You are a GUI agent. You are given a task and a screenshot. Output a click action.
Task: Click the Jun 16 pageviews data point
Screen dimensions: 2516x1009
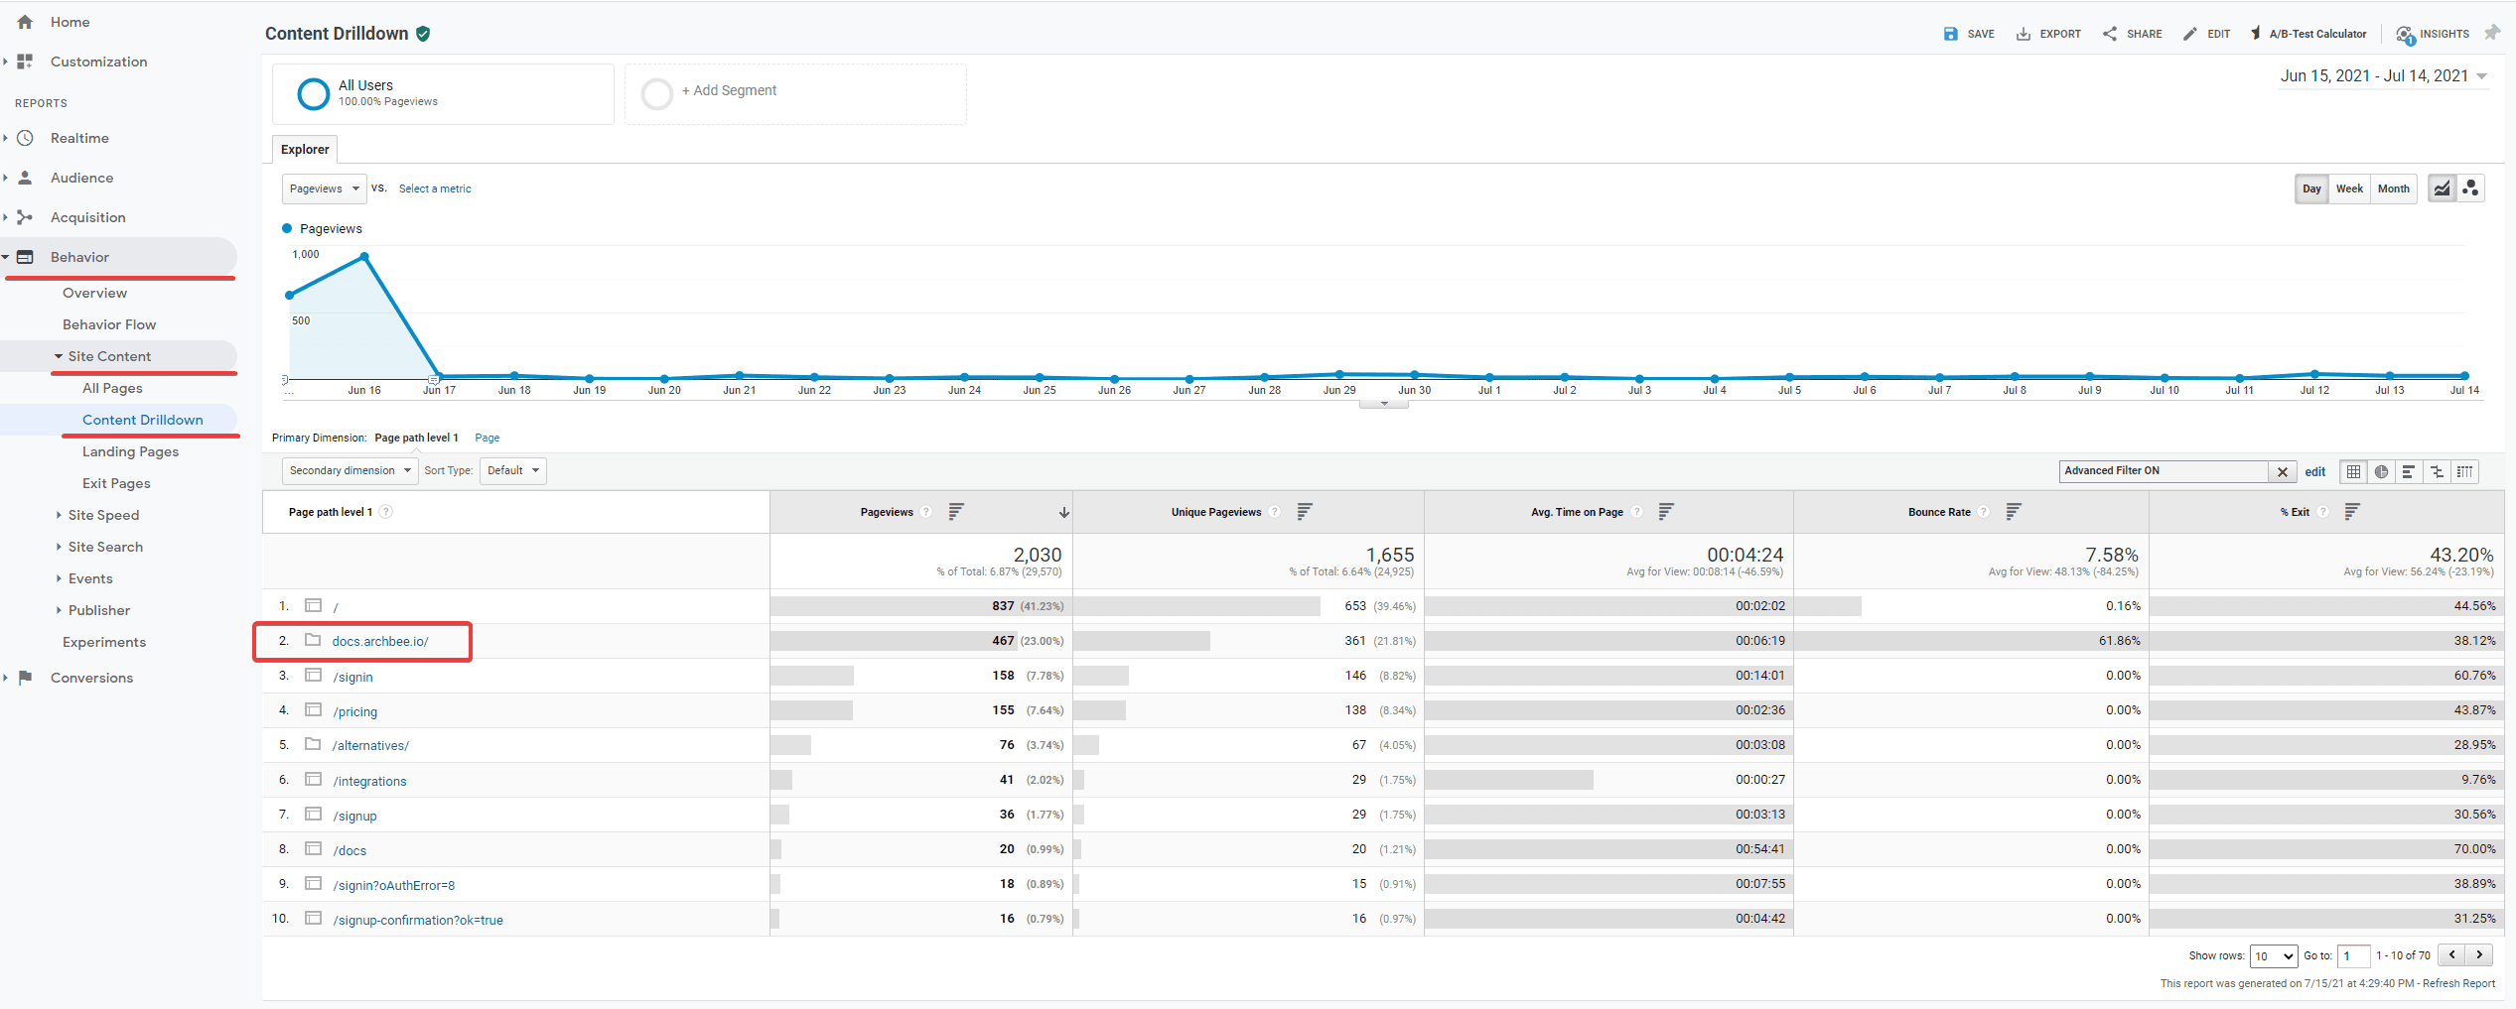pyautogui.click(x=364, y=257)
